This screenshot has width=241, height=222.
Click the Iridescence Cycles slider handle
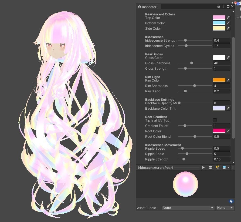186,46
